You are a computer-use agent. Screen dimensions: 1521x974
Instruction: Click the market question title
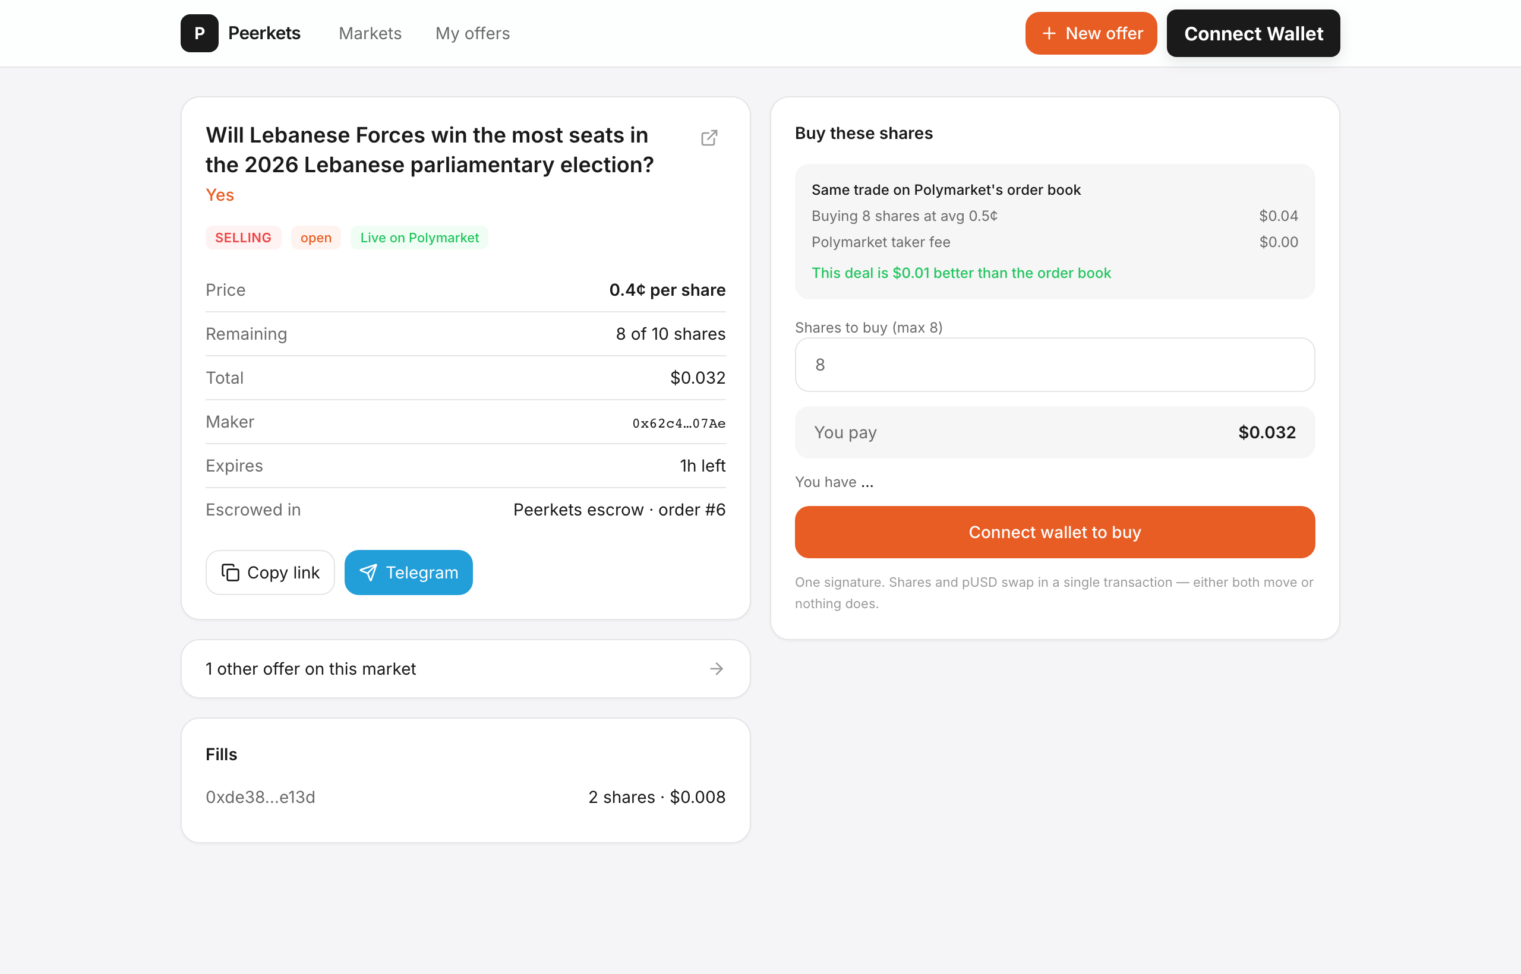[430, 150]
